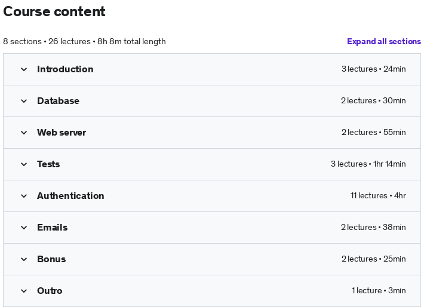The width and height of the screenshot is (421, 307).
Task: Open the Introduction section title
Action: click(x=65, y=69)
